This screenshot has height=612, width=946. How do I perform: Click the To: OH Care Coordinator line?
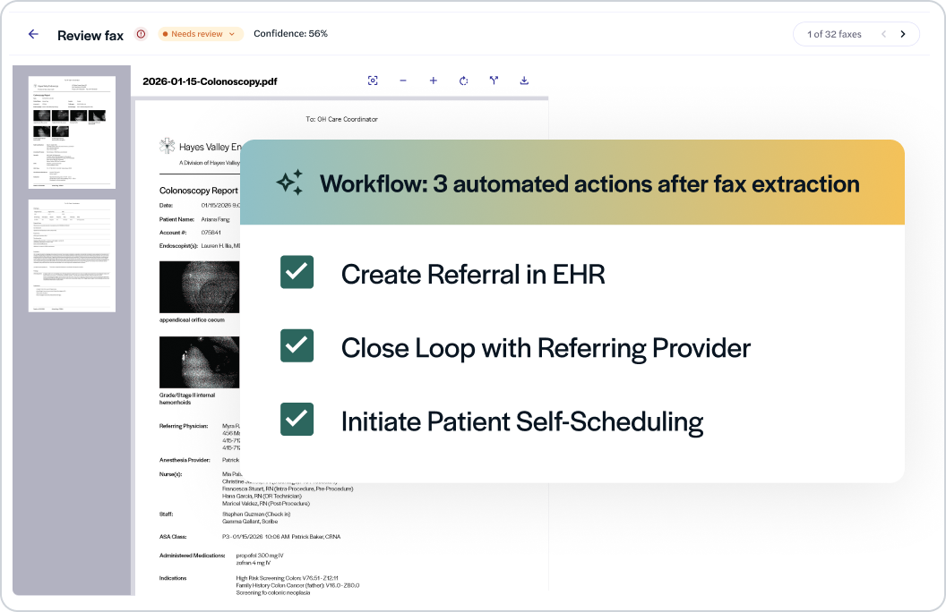[x=341, y=119]
